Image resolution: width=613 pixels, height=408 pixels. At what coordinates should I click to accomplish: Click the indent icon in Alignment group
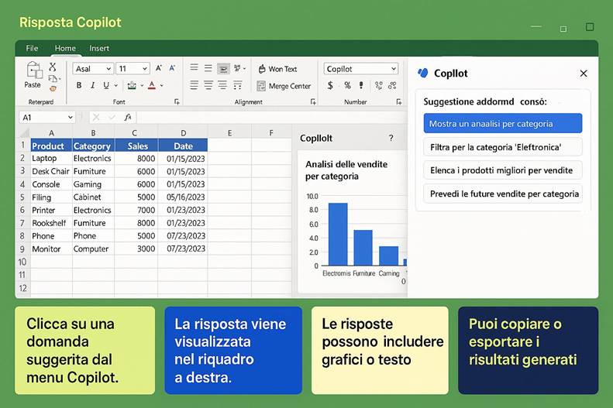point(237,85)
